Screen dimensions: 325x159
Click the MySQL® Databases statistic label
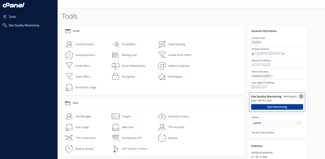[262, 153]
